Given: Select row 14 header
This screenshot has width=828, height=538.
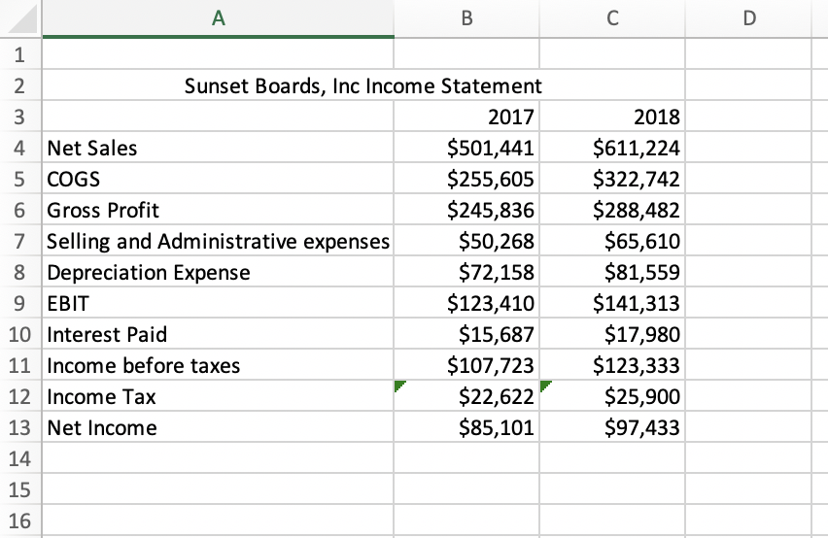Looking at the screenshot, I should coord(20,458).
